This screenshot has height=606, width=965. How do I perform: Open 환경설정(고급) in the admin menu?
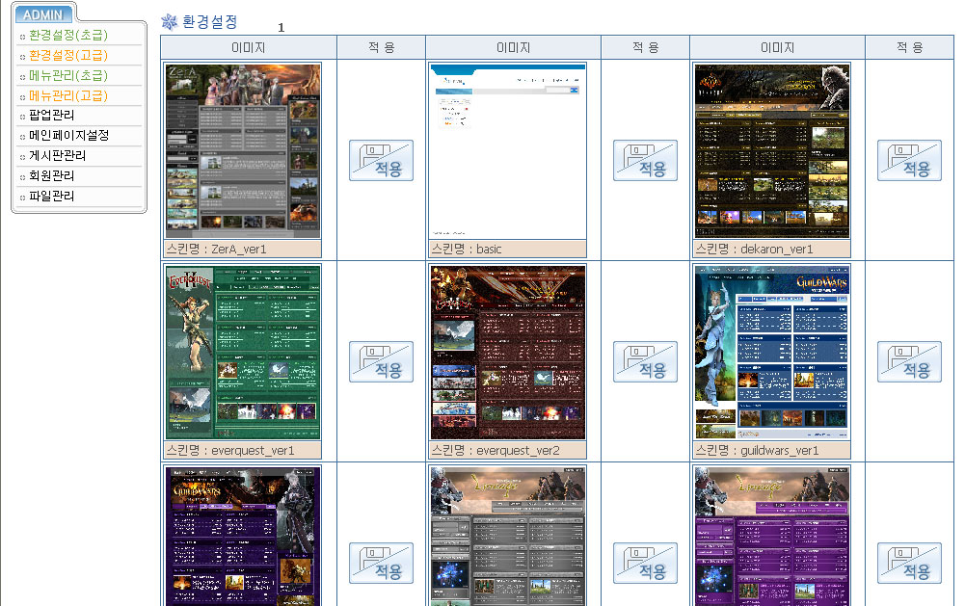67,55
